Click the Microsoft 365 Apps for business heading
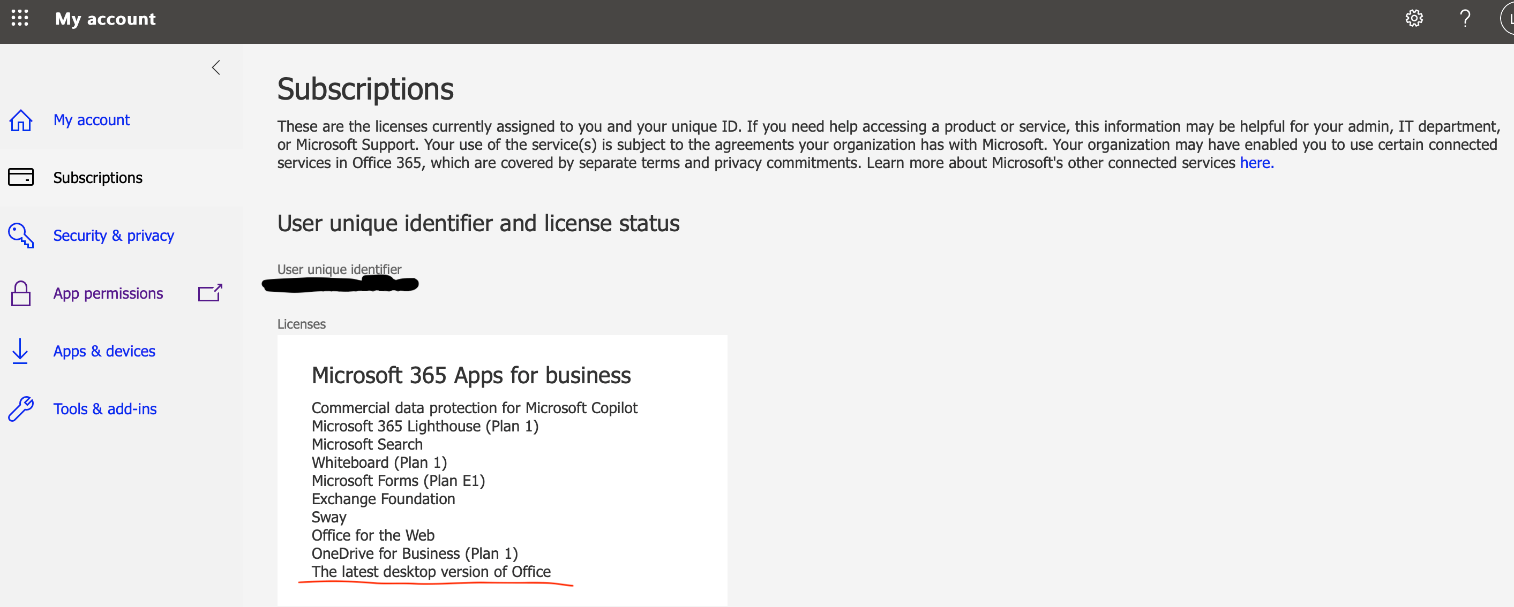This screenshot has width=1514, height=607. [471, 375]
